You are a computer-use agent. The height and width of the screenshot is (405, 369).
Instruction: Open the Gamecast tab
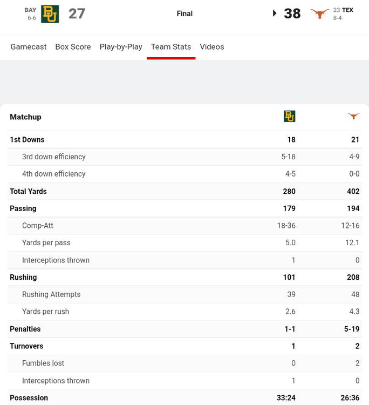click(29, 47)
